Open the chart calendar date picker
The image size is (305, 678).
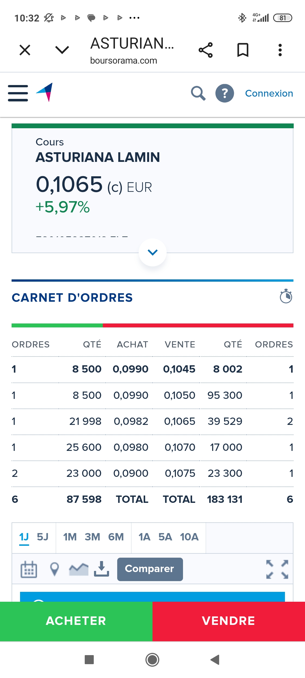[29, 569]
